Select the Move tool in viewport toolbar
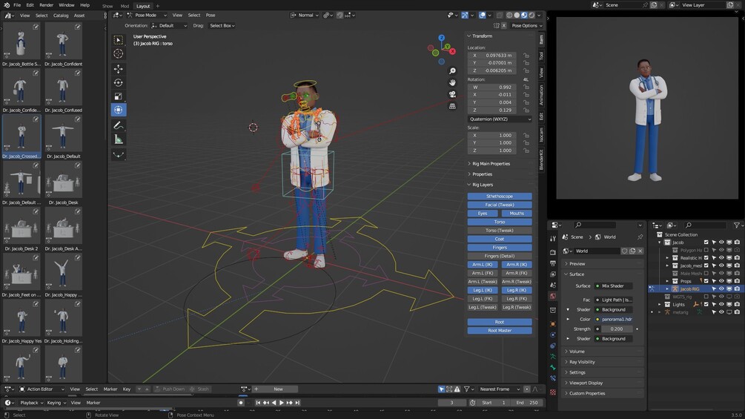745x419 pixels. pyautogui.click(x=119, y=68)
